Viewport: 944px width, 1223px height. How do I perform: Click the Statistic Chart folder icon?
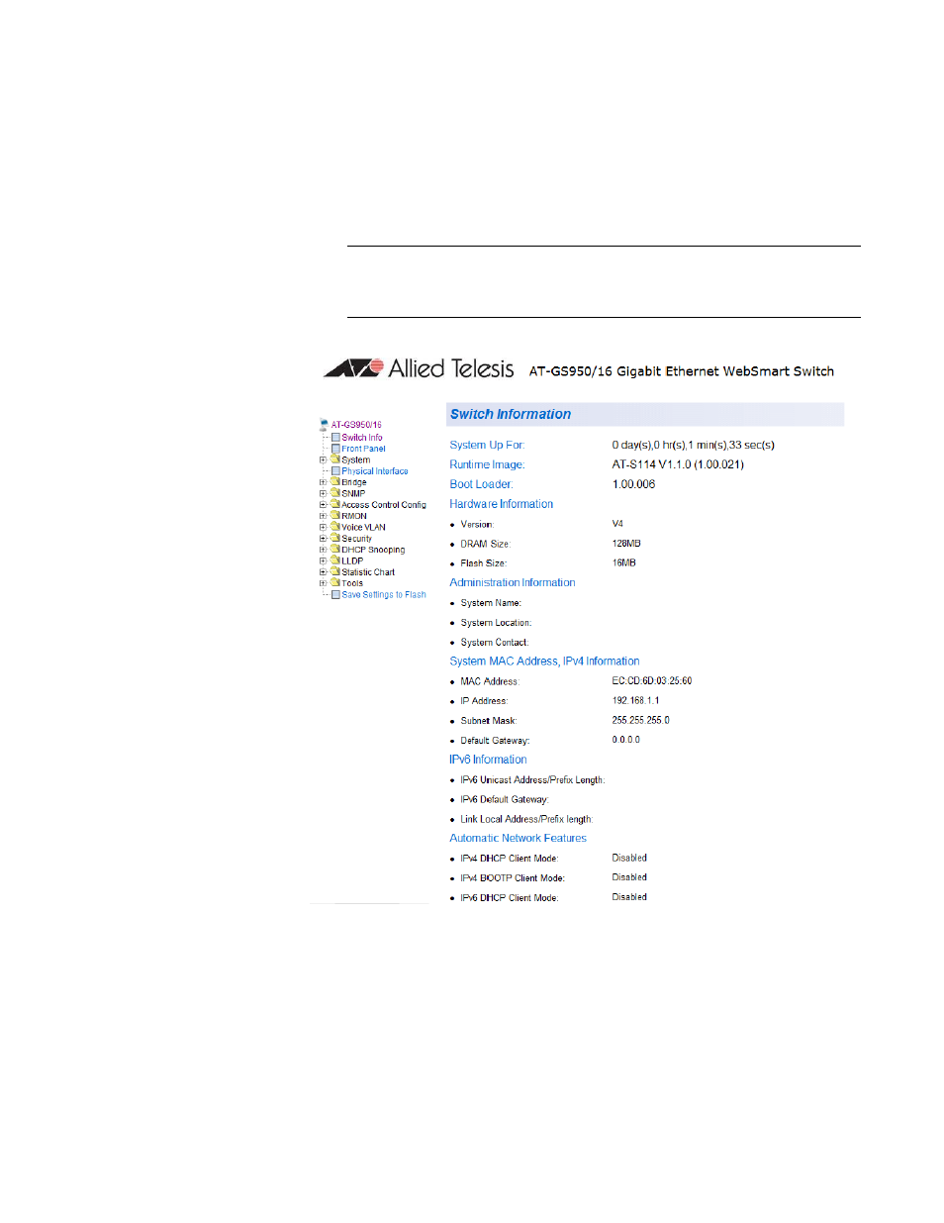335,571
